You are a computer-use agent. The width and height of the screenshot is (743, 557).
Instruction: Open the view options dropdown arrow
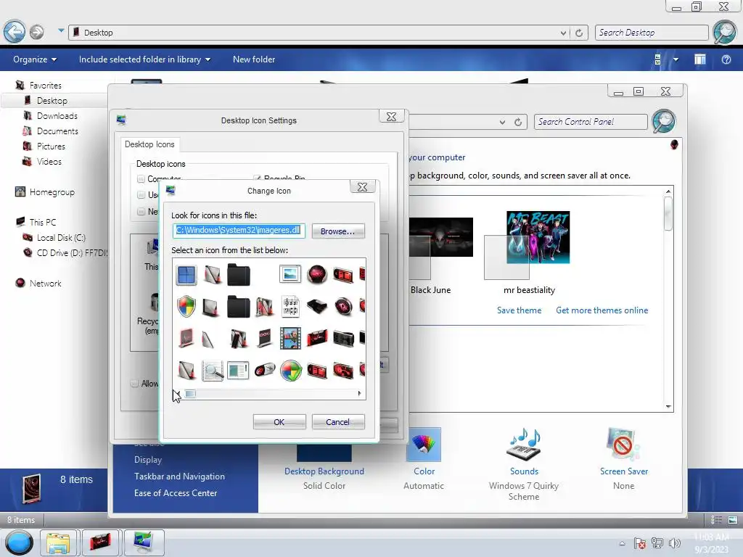676,59
